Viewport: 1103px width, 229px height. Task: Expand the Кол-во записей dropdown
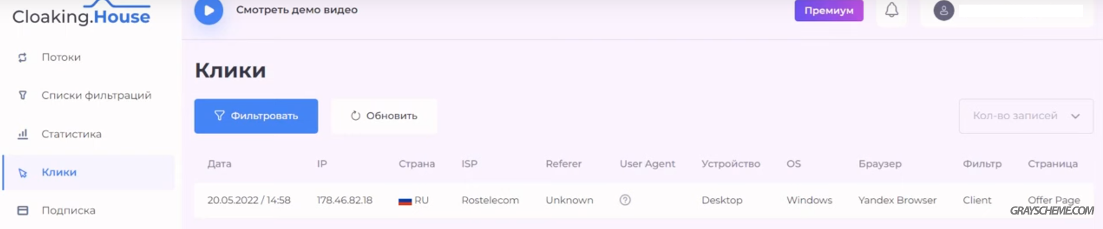(1026, 116)
